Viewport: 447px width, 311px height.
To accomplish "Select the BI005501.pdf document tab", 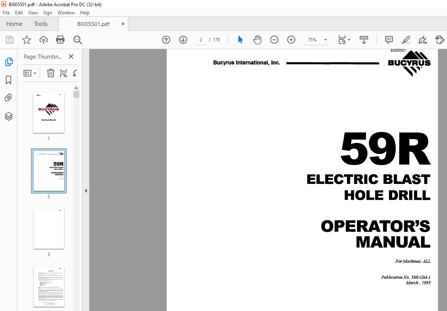I will (93, 24).
